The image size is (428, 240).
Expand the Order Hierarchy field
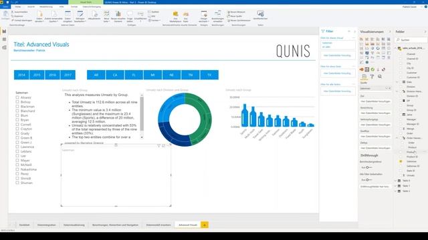point(397,138)
